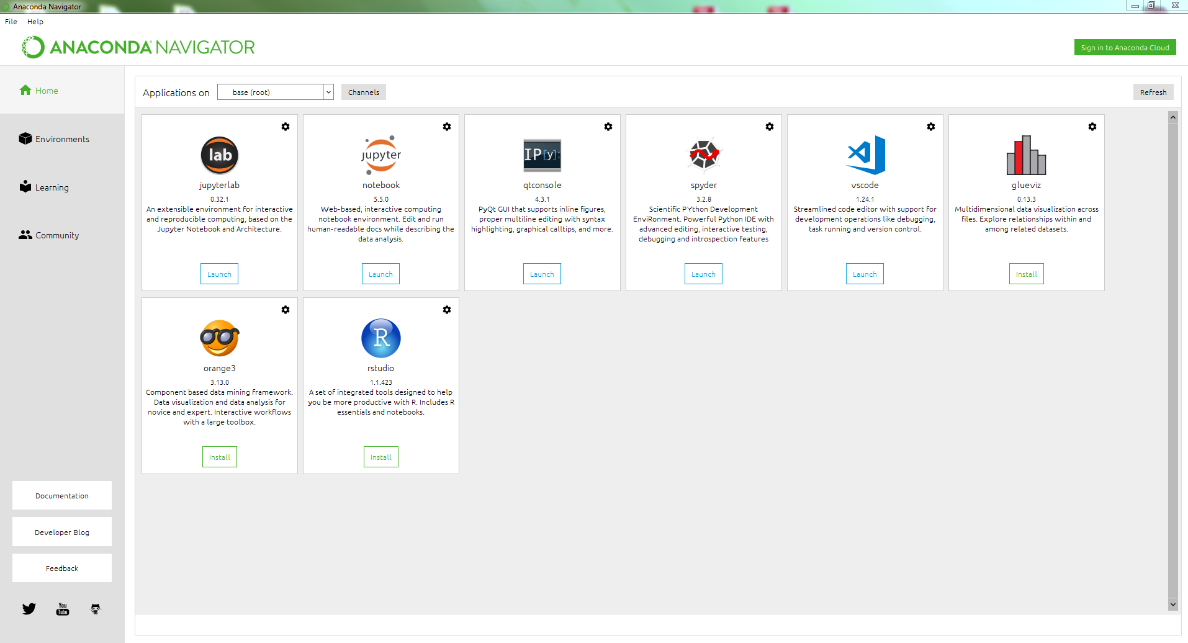Click the Spyder app logo
Viewport: 1188px width, 643px height.
tap(704, 154)
